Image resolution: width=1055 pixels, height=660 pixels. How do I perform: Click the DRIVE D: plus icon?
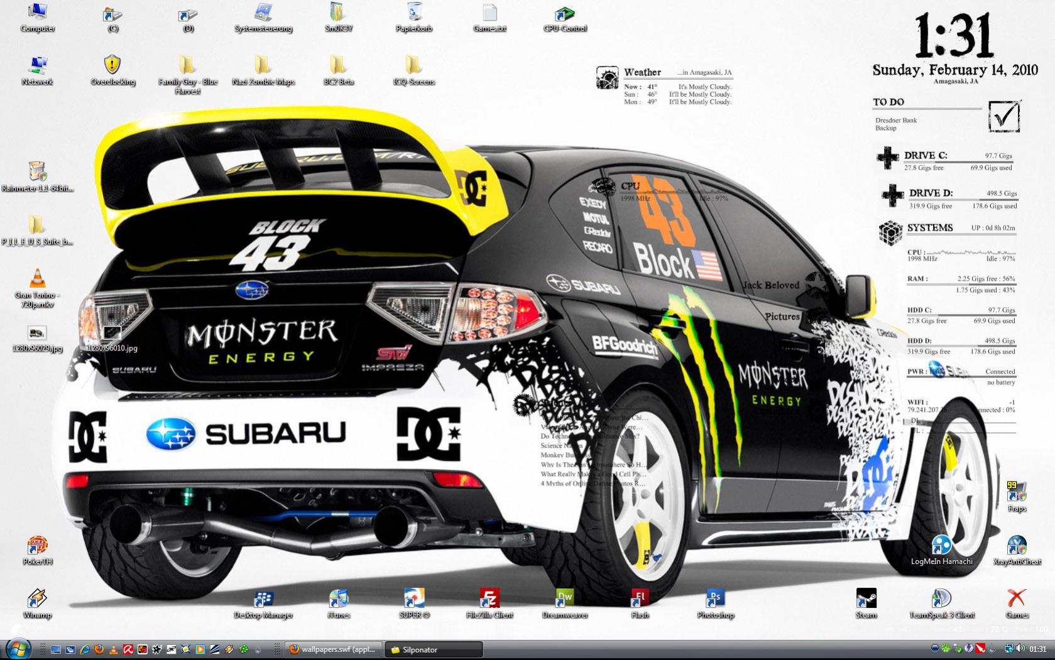[892, 195]
